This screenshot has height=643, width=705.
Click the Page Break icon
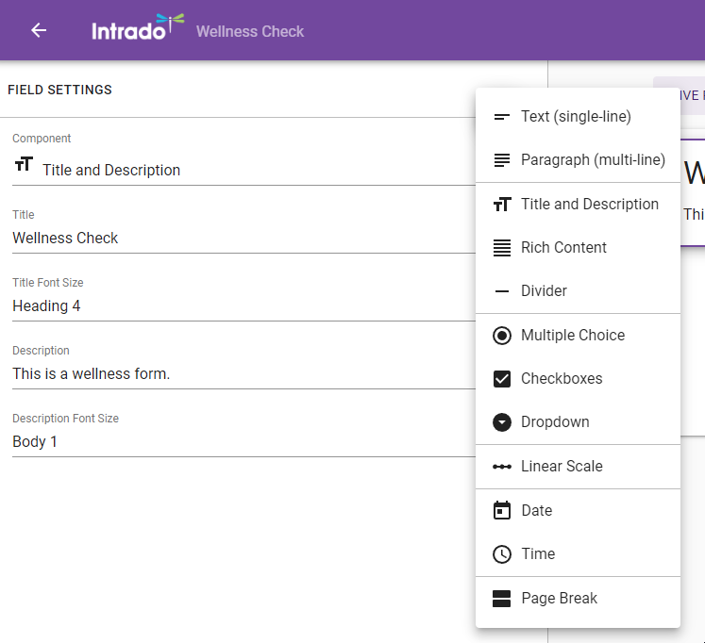tap(502, 599)
